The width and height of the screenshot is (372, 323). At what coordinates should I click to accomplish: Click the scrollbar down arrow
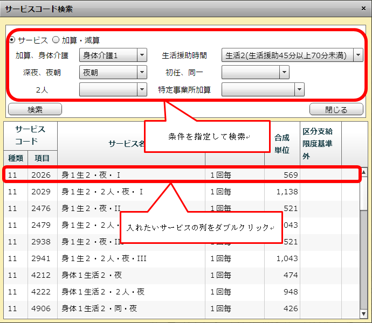tap(364, 313)
